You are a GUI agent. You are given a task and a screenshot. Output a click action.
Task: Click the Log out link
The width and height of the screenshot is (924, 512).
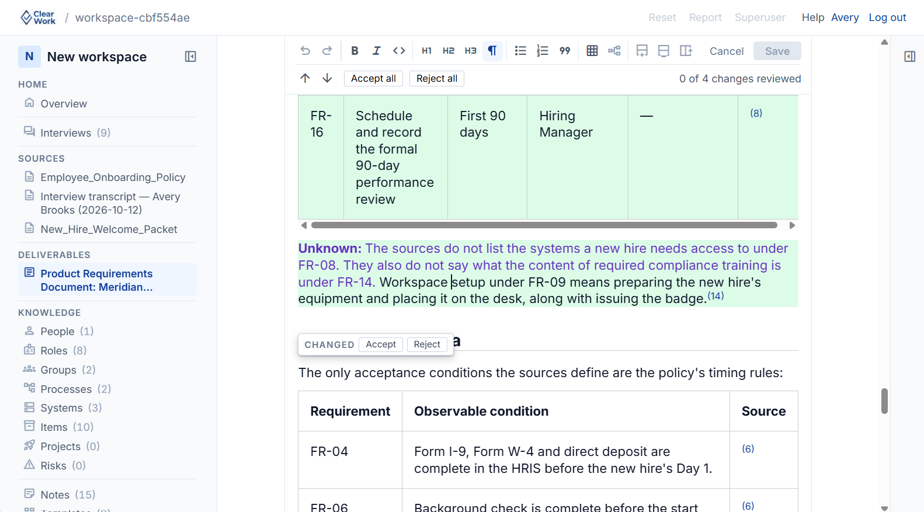click(x=887, y=18)
